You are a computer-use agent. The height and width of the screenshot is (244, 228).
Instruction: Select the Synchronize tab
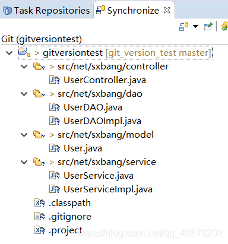tap(133, 11)
